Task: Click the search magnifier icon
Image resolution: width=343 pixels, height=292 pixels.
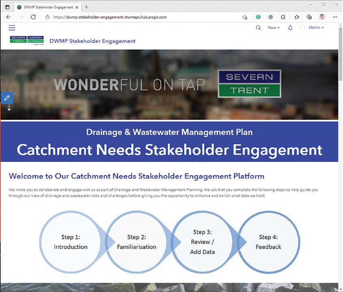Action: (258, 28)
